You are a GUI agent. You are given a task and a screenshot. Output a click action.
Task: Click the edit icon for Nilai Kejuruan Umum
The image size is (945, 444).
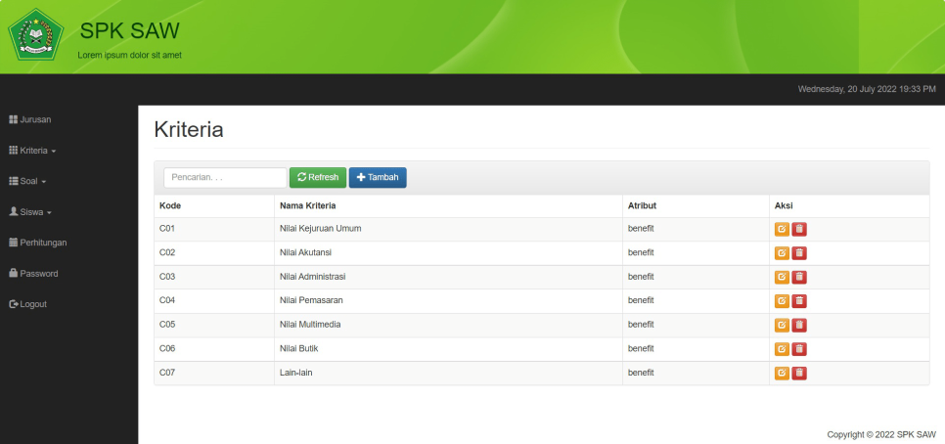click(782, 229)
